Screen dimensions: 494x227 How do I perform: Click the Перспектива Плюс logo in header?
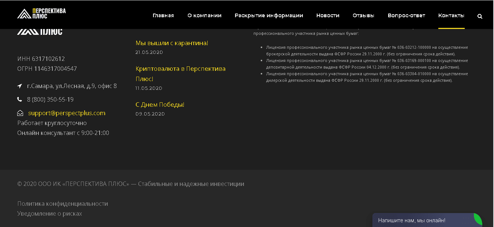41,14
